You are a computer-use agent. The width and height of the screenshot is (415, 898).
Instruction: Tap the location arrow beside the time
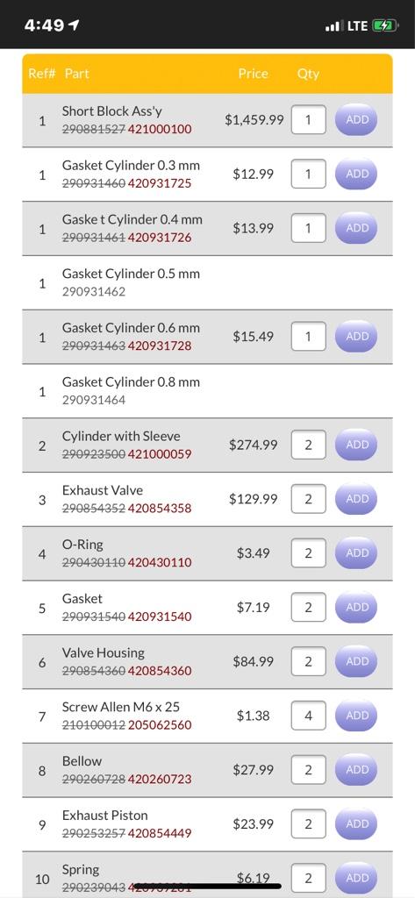click(74, 25)
